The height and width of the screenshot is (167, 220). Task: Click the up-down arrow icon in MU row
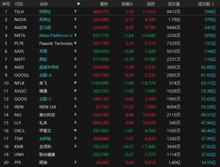[x=75, y=114]
